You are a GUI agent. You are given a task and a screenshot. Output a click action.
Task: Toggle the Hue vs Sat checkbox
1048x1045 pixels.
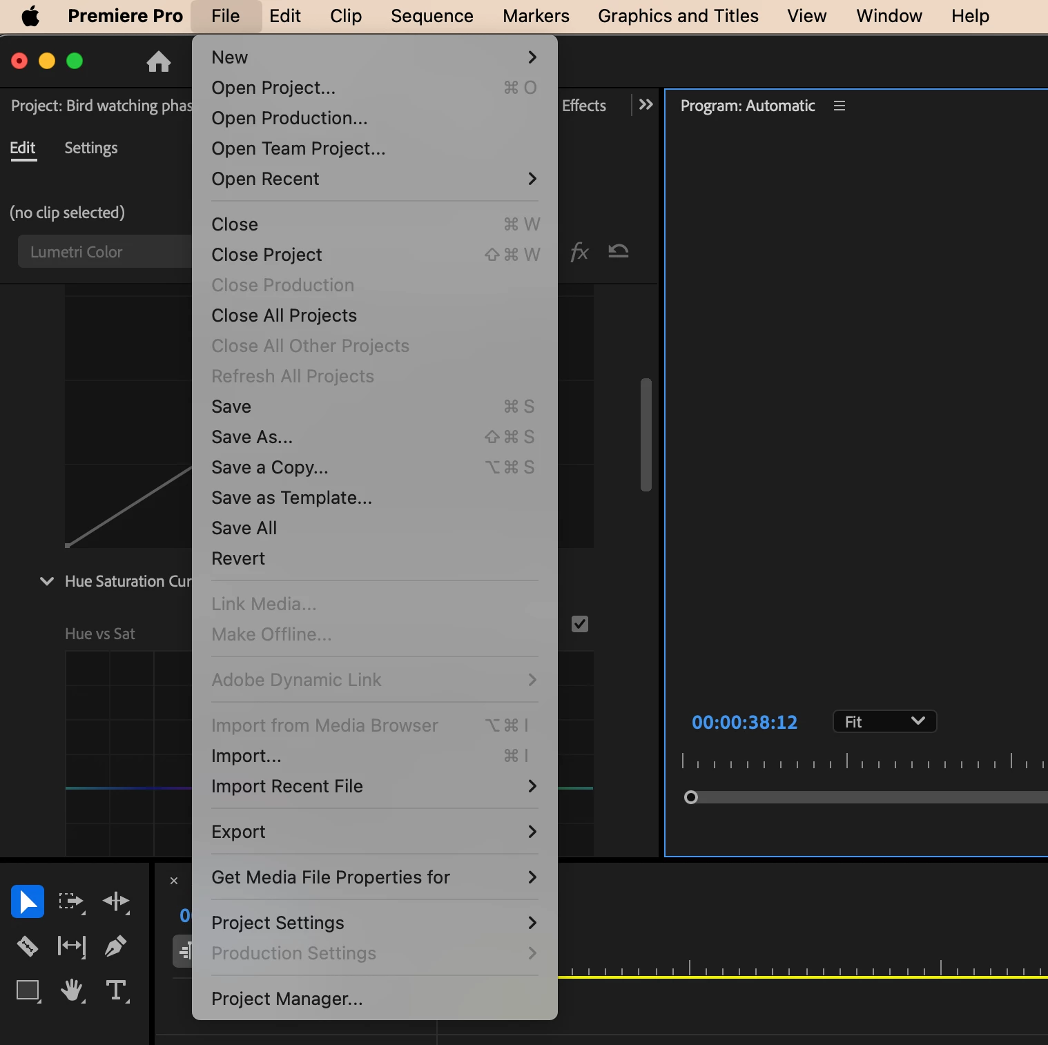click(580, 624)
